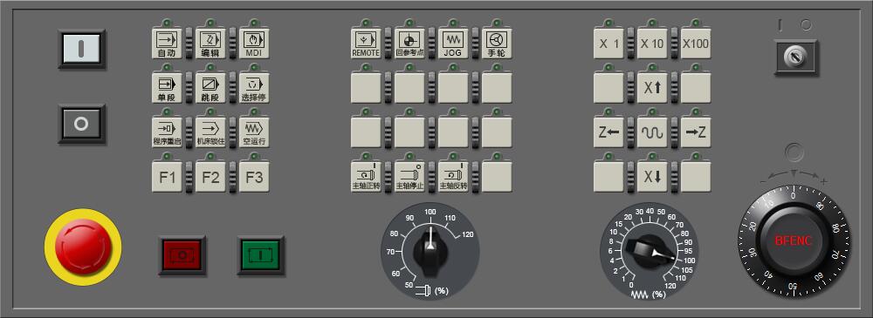The width and height of the screenshot is (873, 318).
Task: Toggle 单段 single block mode
Action: (167, 87)
